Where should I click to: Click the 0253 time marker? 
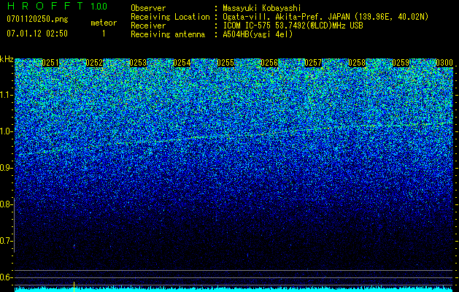coord(138,63)
